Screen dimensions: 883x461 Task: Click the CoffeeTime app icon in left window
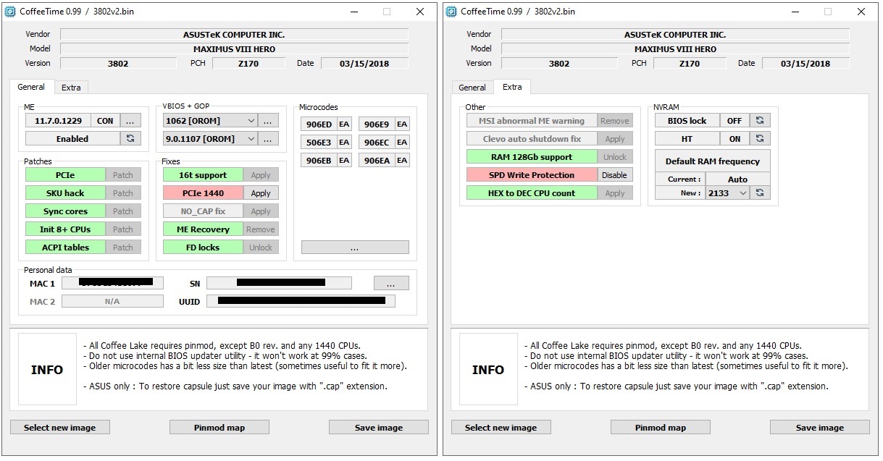point(10,11)
